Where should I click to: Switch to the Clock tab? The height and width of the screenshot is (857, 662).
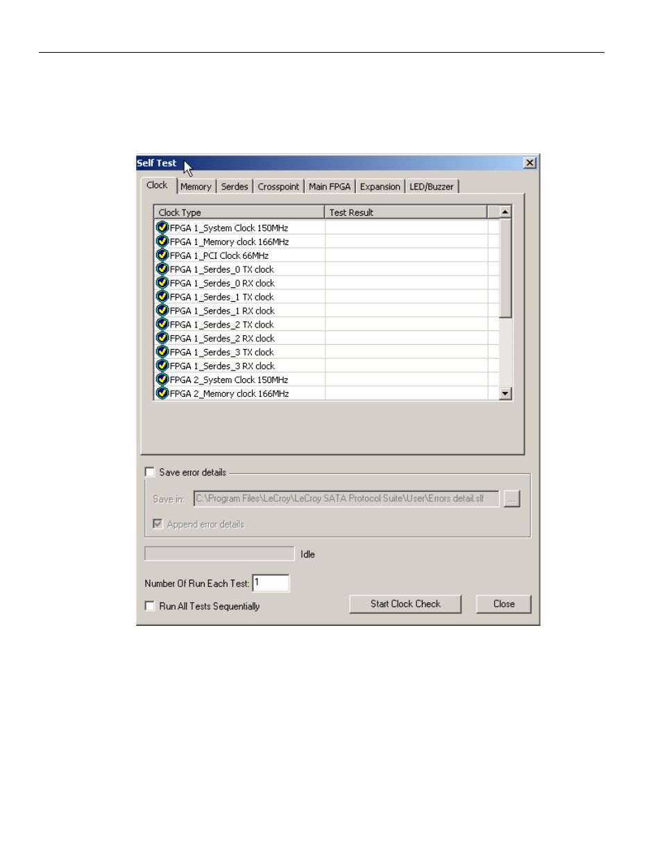coord(157,185)
